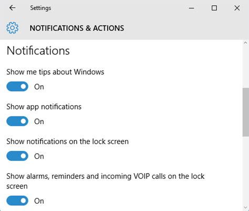Close the Settings window

(237, 8)
